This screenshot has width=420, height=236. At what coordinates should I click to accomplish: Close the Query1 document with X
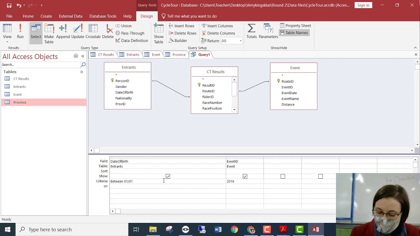tap(416, 55)
